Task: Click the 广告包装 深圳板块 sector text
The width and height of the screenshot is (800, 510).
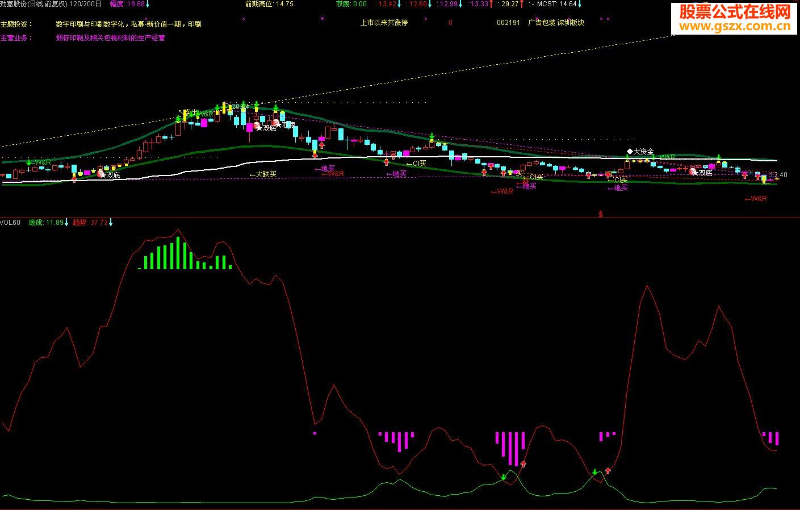Action: (556, 23)
